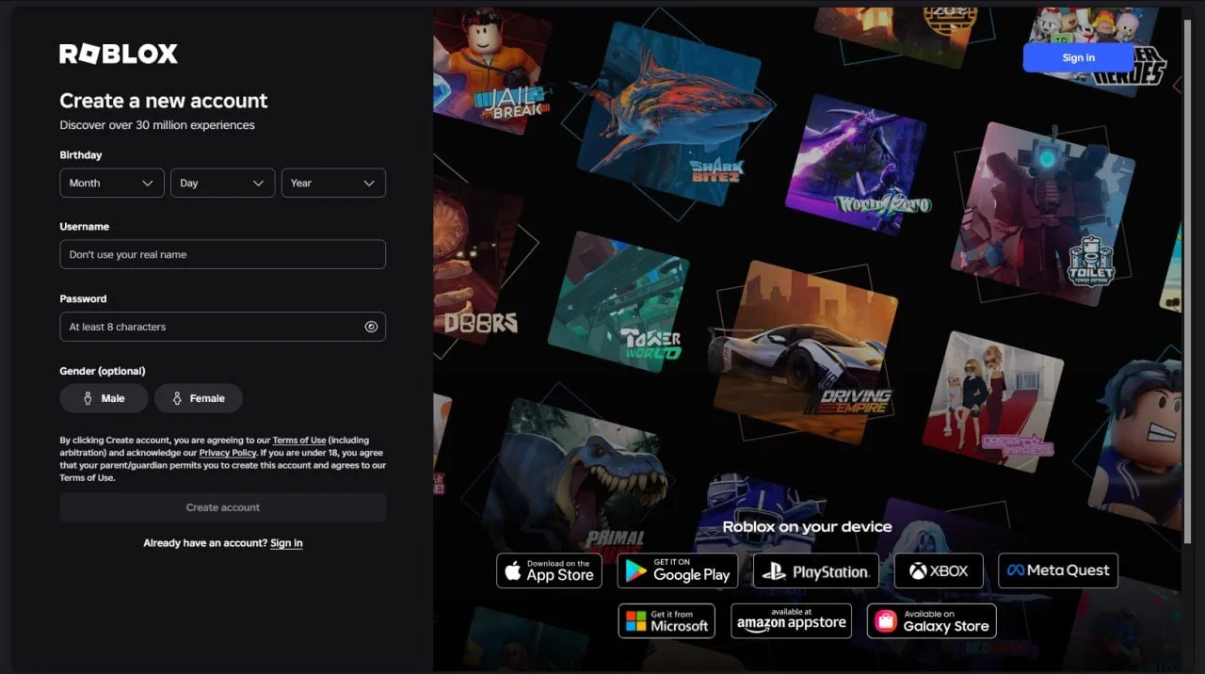Click the Birthday label
This screenshot has width=1205, height=674.
[81, 154]
